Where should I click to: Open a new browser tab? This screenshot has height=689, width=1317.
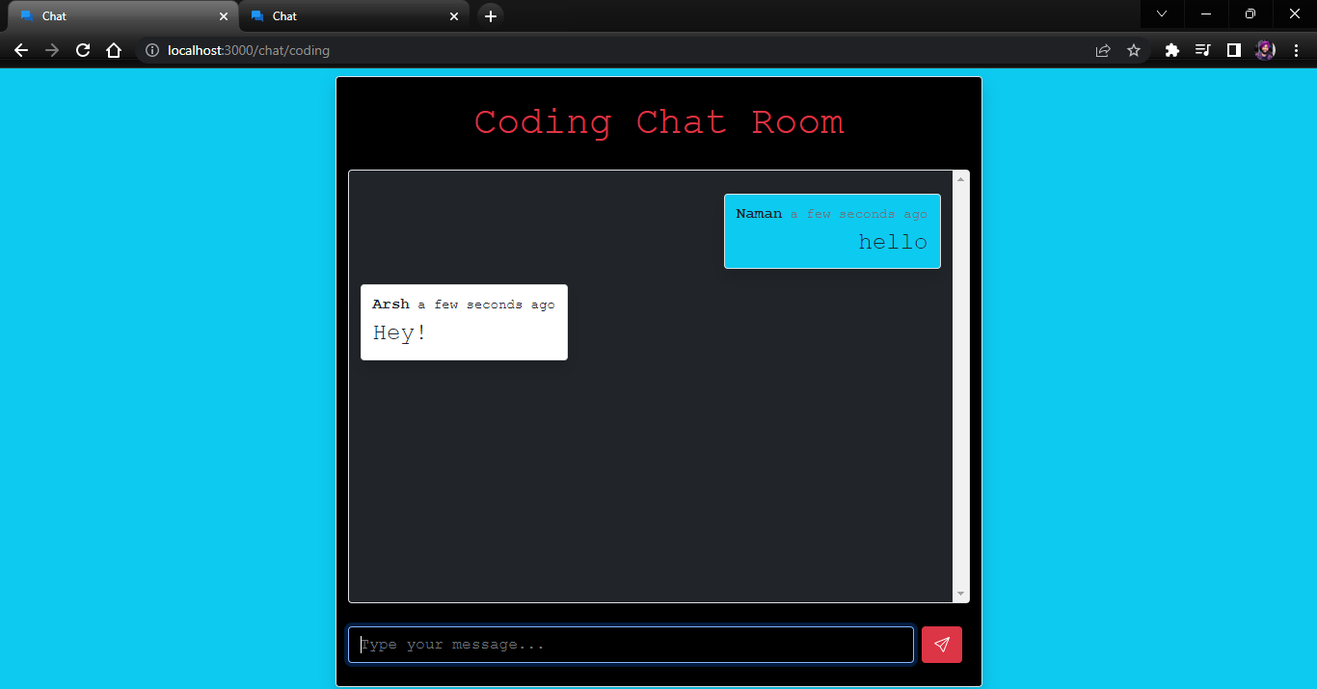tap(491, 15)
